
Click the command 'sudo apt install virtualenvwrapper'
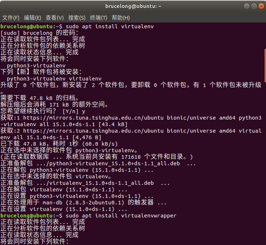pyautogui.click(x=121, y=216)
